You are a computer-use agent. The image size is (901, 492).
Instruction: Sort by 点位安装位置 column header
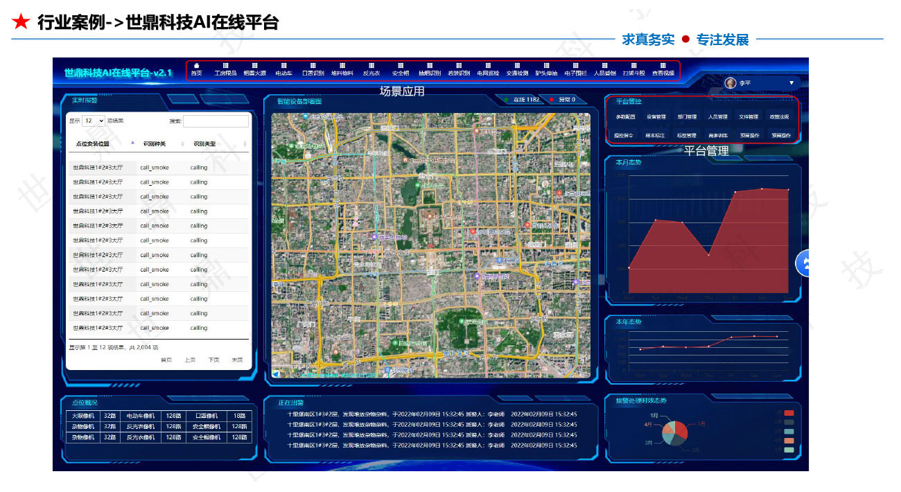tap(93, 144)
